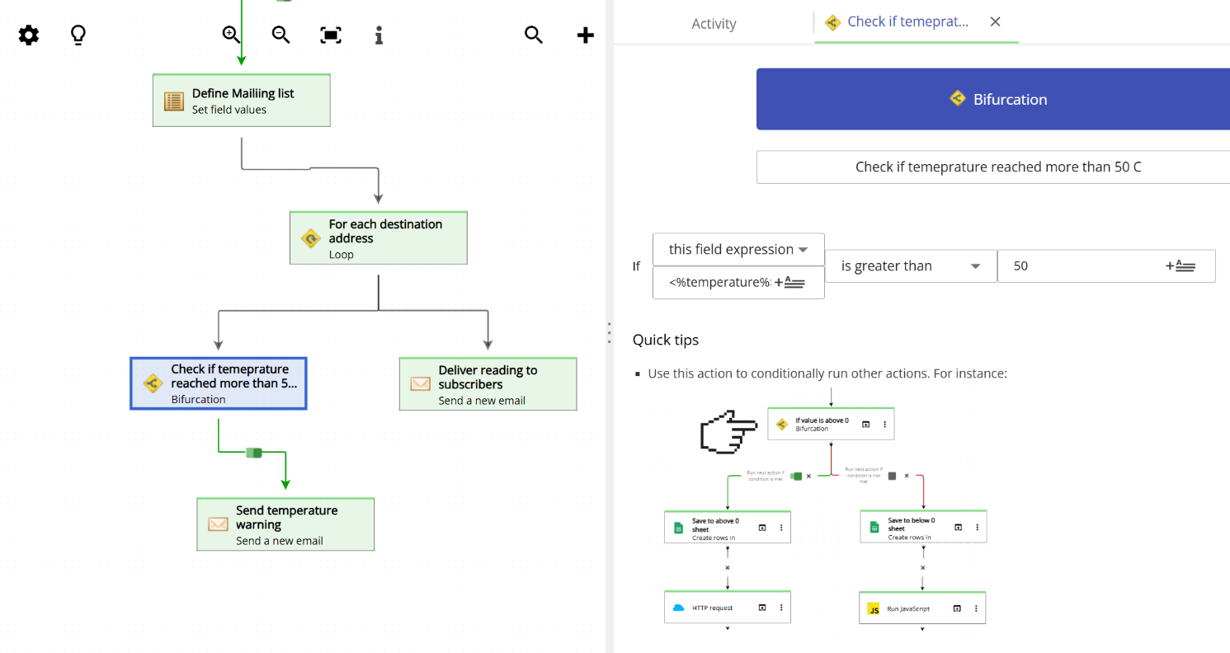Toggle the condition-met switch in the example
This screenshot has width=1230, height=653.
click(x=796, y=476)
